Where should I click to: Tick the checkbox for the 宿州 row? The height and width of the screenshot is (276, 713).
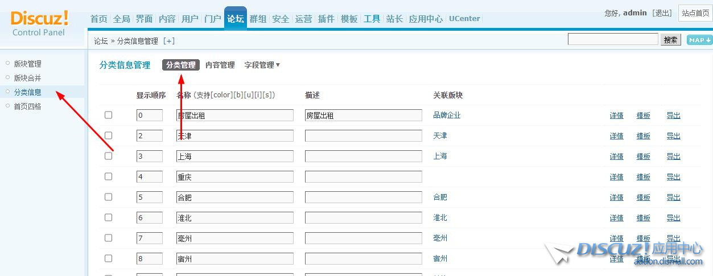(109, 258)
